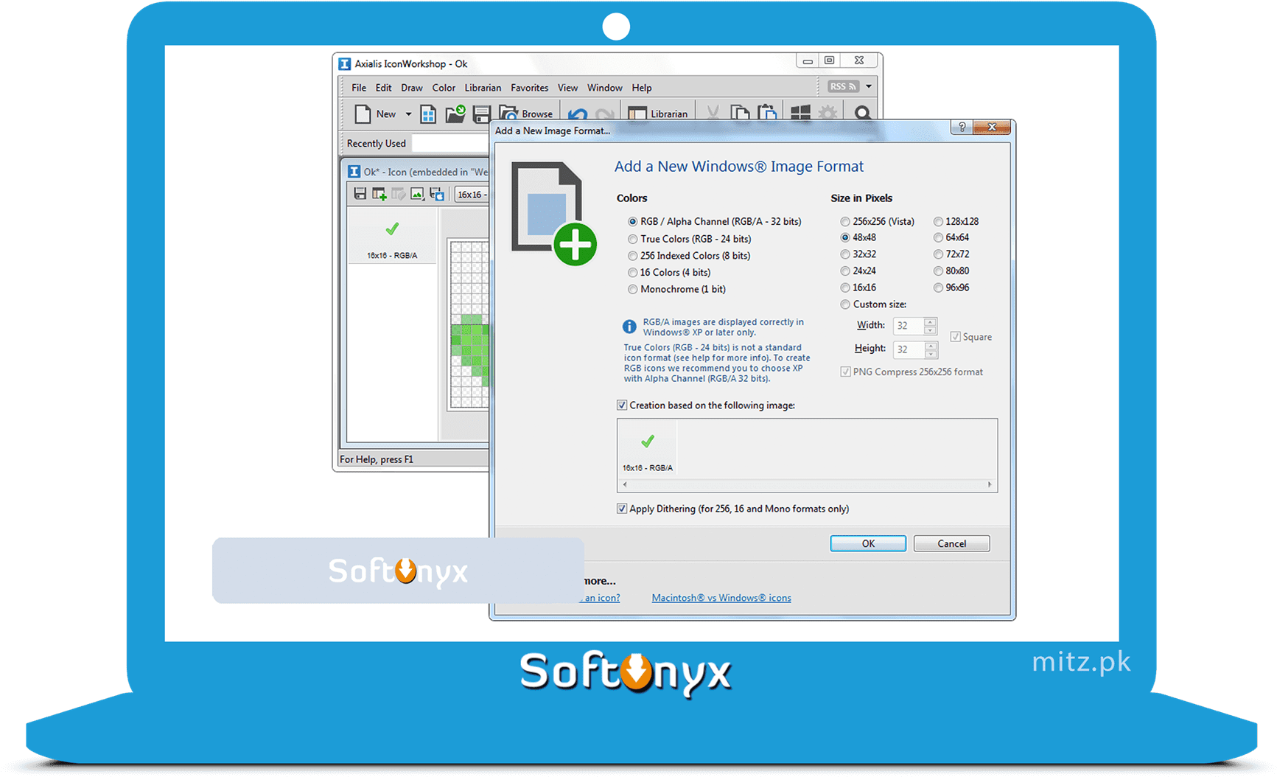This screenshot has width=1277, height=777.
Task: Click the magnifier search icon in toolbar
Action: (862, 113)
